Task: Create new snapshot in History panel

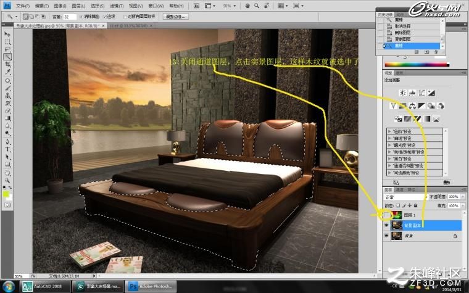Action: point(426,52)
